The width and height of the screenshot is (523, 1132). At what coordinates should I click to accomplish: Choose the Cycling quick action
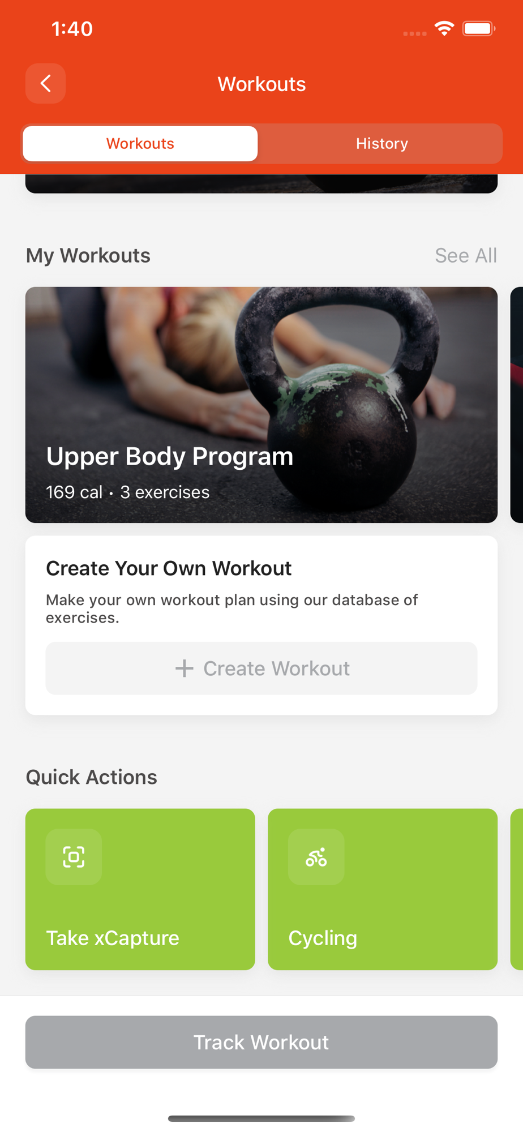[383, 889]
